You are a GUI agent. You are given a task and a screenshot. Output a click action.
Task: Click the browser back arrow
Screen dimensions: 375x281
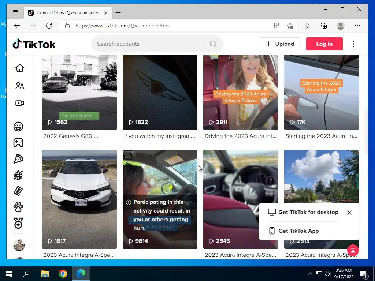pos(17,26)
